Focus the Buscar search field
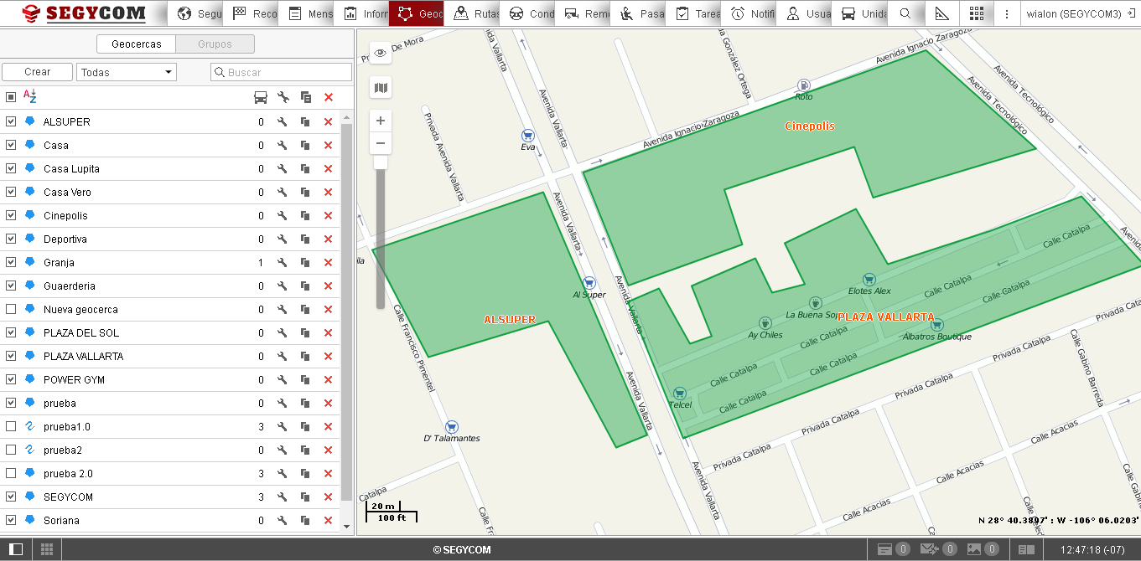The image size is (1141, 561). coord(282,72)
